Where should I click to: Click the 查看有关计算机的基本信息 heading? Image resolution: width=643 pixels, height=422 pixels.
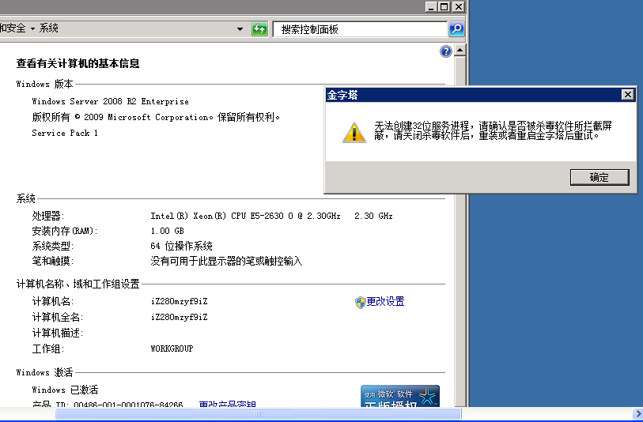[78, 63]
